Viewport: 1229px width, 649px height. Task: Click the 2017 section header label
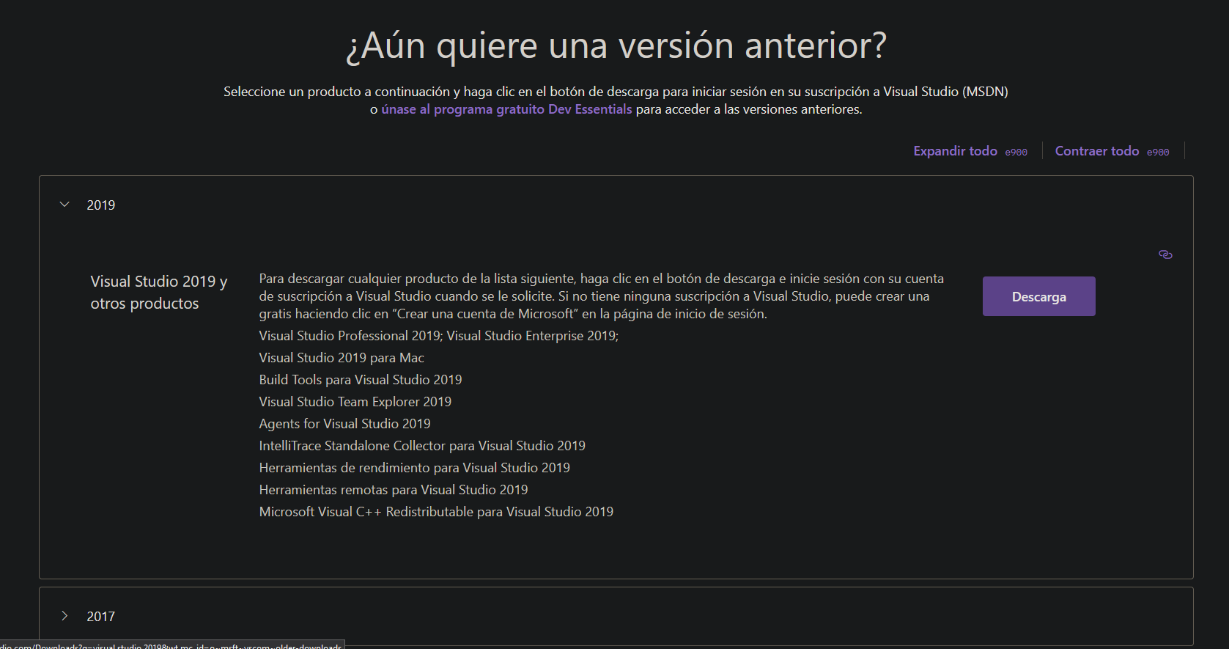coord(101,617)
